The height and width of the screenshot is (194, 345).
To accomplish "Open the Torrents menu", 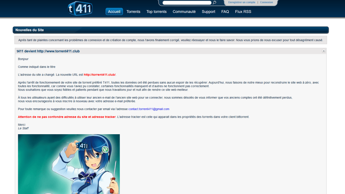I will 133,11.
